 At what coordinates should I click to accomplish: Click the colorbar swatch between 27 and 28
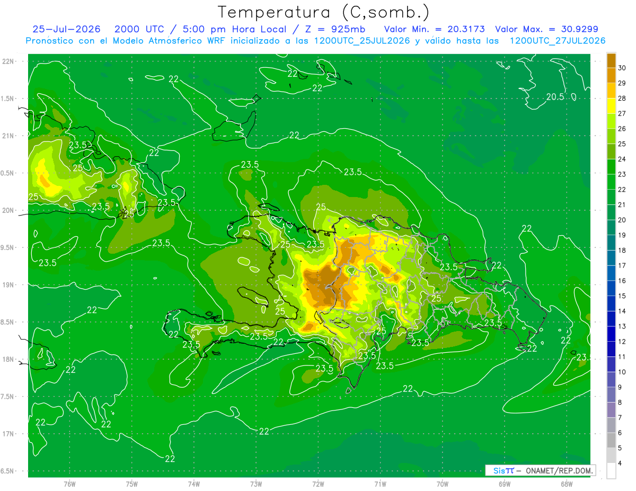click(x=611, y=106)
